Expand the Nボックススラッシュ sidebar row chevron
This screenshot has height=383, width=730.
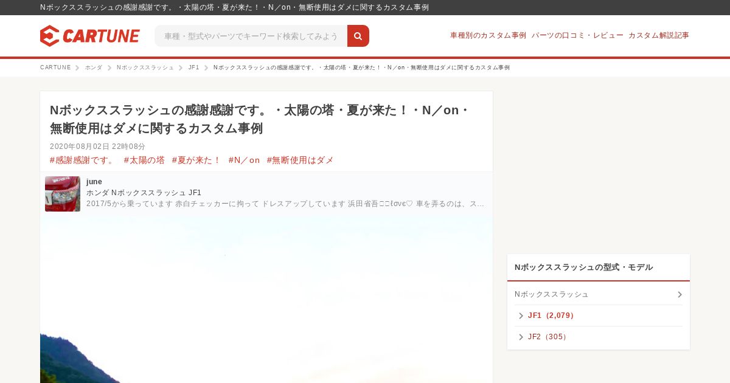click(680, 294)
